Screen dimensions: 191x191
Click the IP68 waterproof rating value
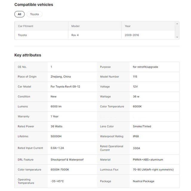[x=136, y=136]
